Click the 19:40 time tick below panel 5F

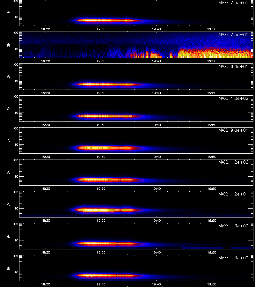pos(157,157)
